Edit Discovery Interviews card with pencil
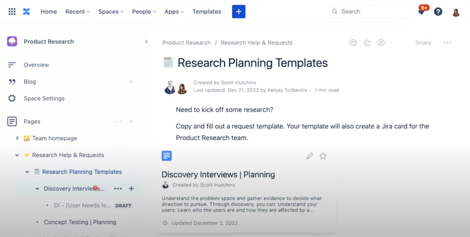Screen dimensions: 470x237 coord(310,156)
